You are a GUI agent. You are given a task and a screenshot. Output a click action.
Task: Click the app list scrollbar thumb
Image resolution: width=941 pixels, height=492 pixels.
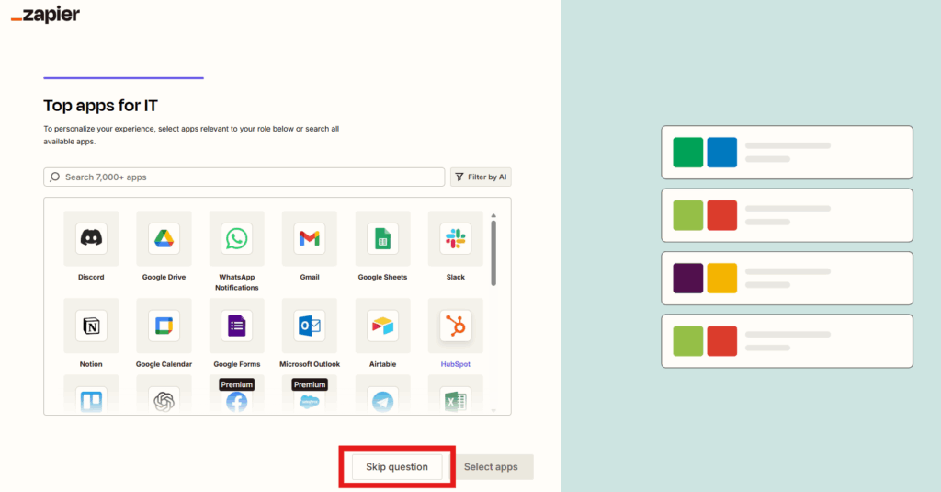click(493, 253)
